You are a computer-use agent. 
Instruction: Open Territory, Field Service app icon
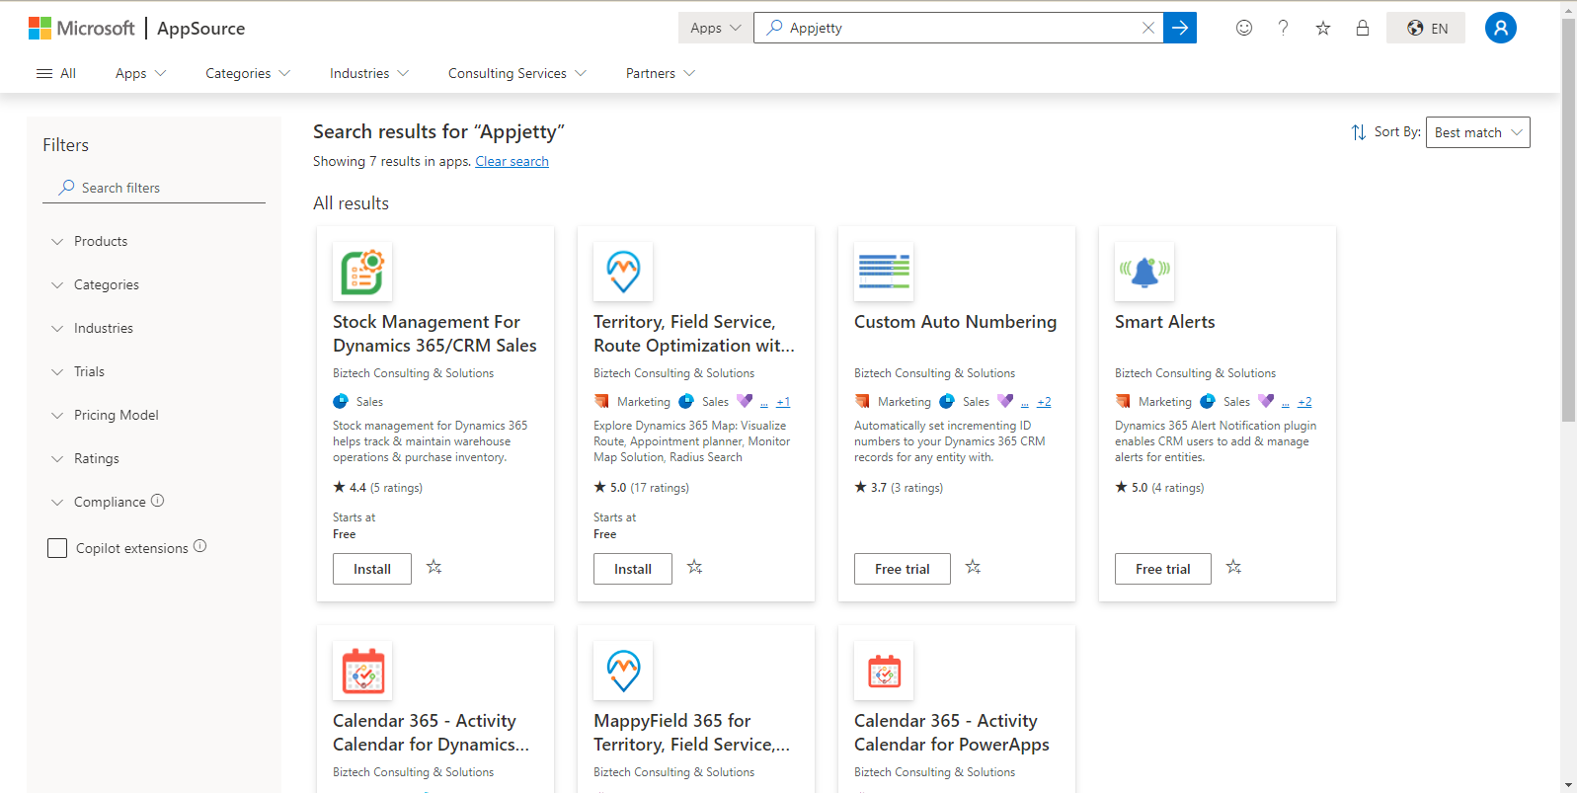point(623,272)
